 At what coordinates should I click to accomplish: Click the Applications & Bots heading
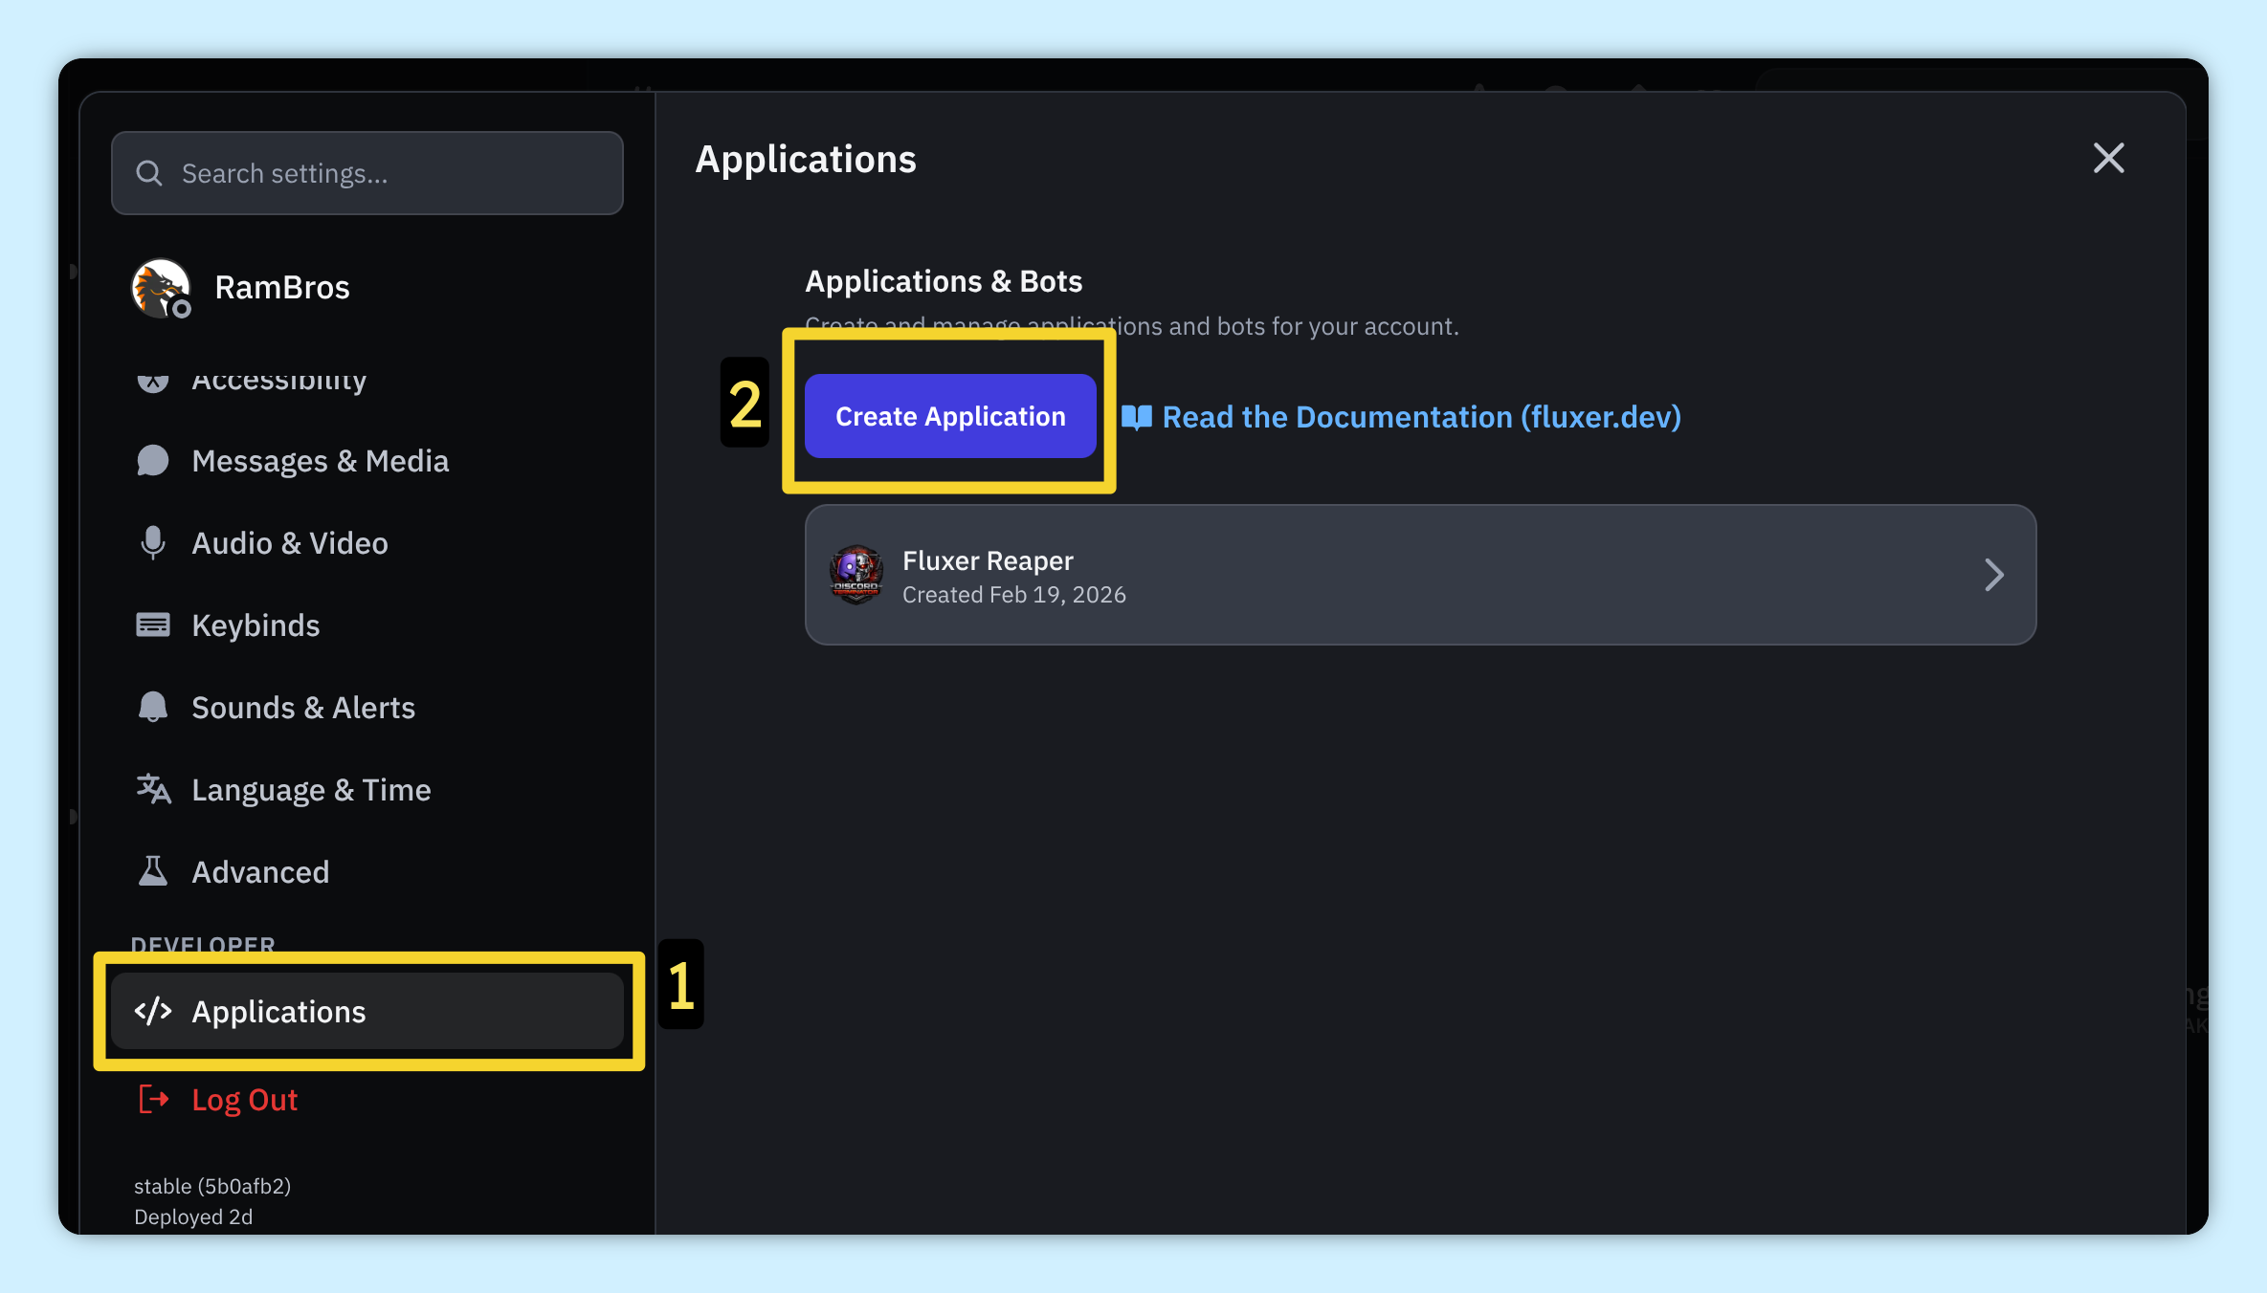tap(944, 281)
